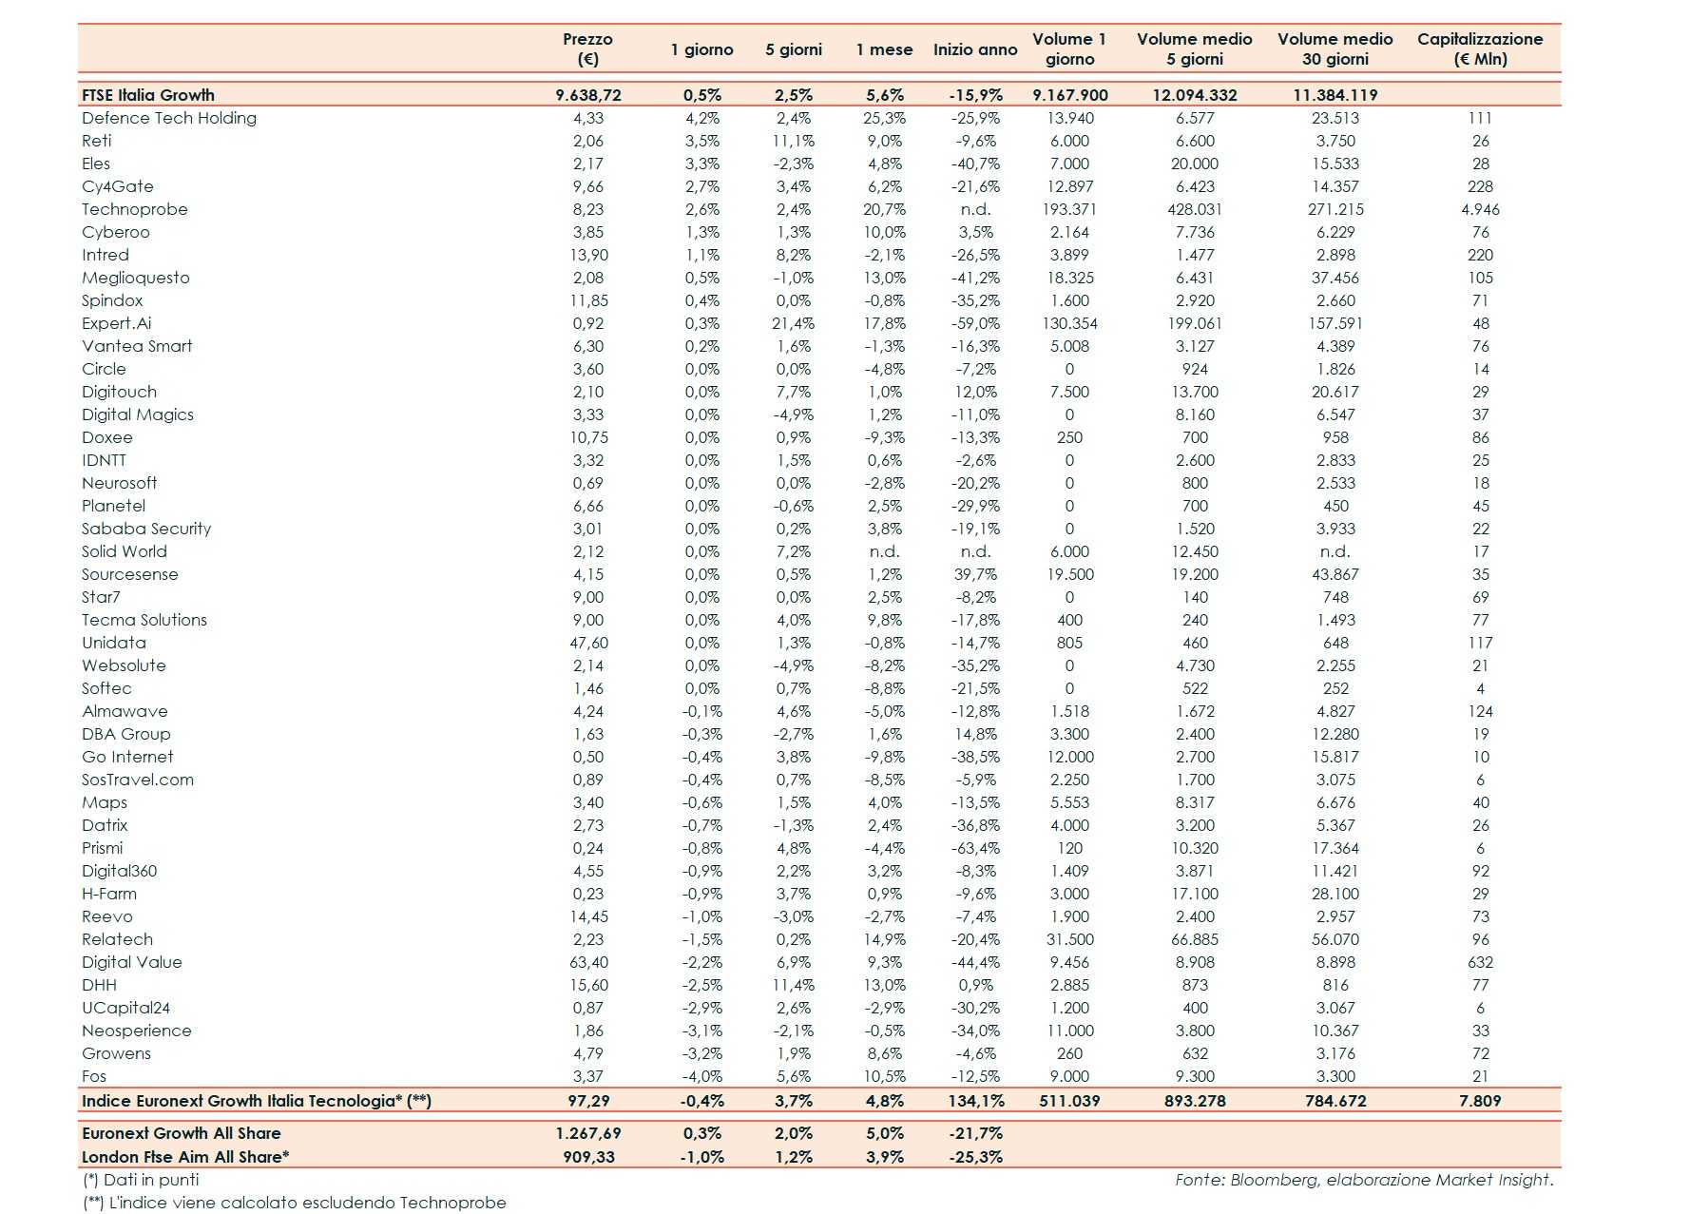Viewport: 1690px width, 1214px height.
Task: Click the 1 giorno column header
Action: [x=701, y=49]
